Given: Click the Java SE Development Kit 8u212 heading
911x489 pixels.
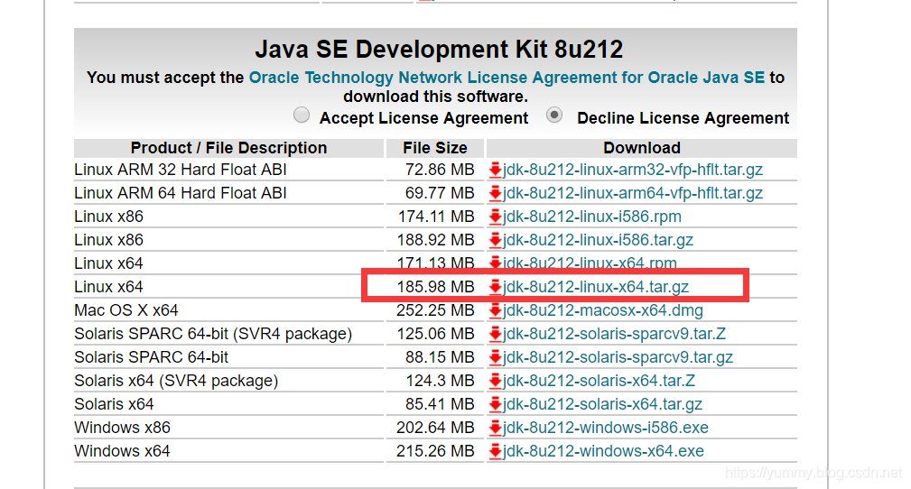Looking at the screenshot, I should 439,50.
